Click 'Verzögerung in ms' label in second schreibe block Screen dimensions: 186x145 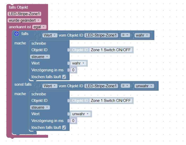pyautogui.click(x=47, y=121)
